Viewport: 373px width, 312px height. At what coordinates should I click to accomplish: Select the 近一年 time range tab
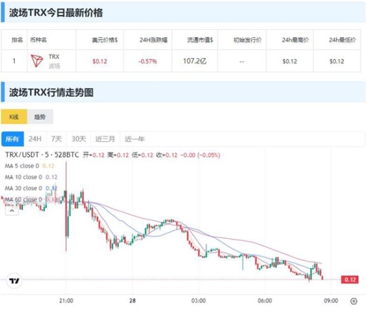coord(135,139)
